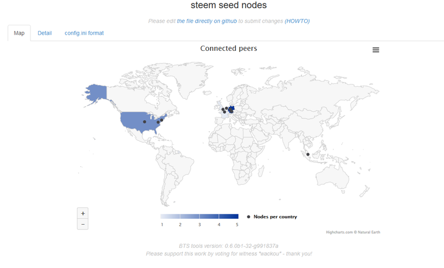Click the Connected peers chart title
This screenshot has height=268, width=444.
(228, 49)
